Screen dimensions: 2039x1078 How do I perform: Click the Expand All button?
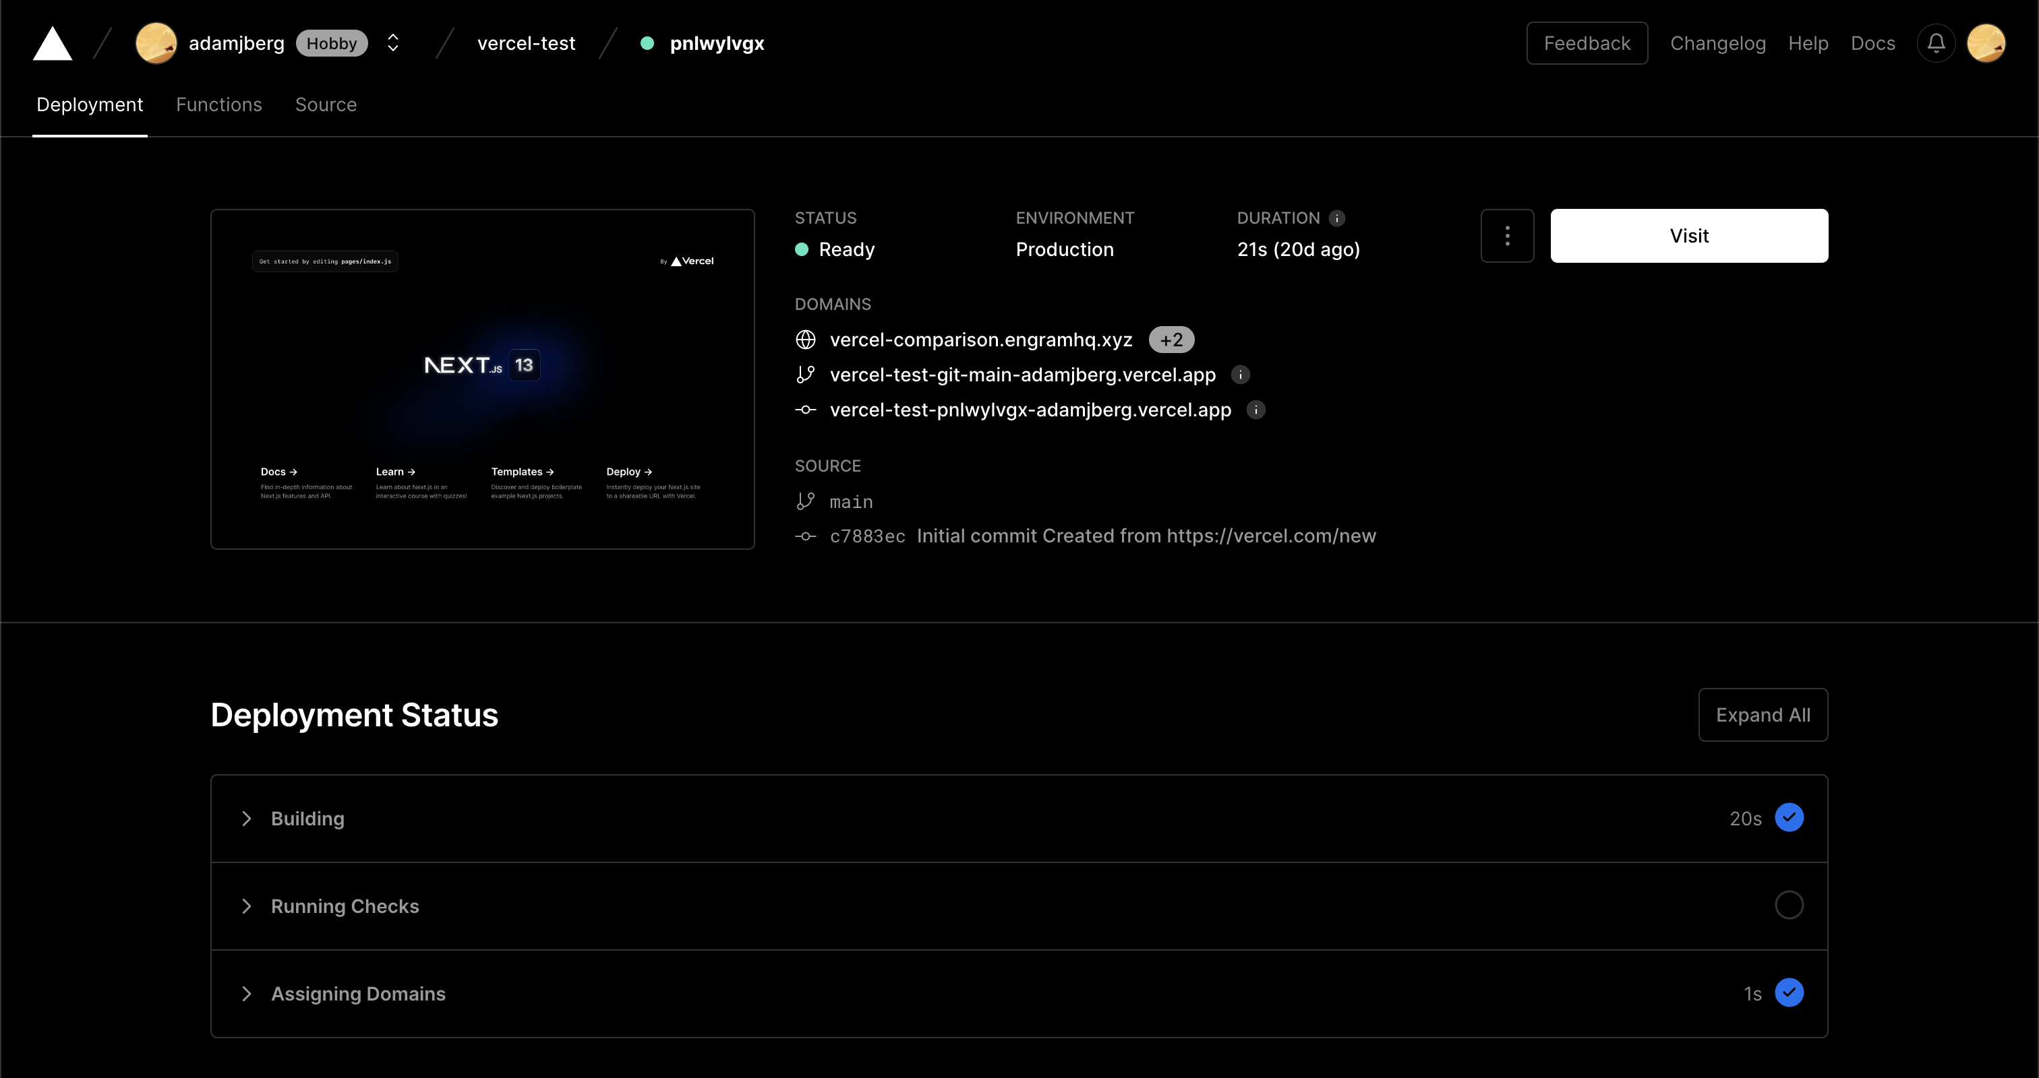pos(1763,715)
